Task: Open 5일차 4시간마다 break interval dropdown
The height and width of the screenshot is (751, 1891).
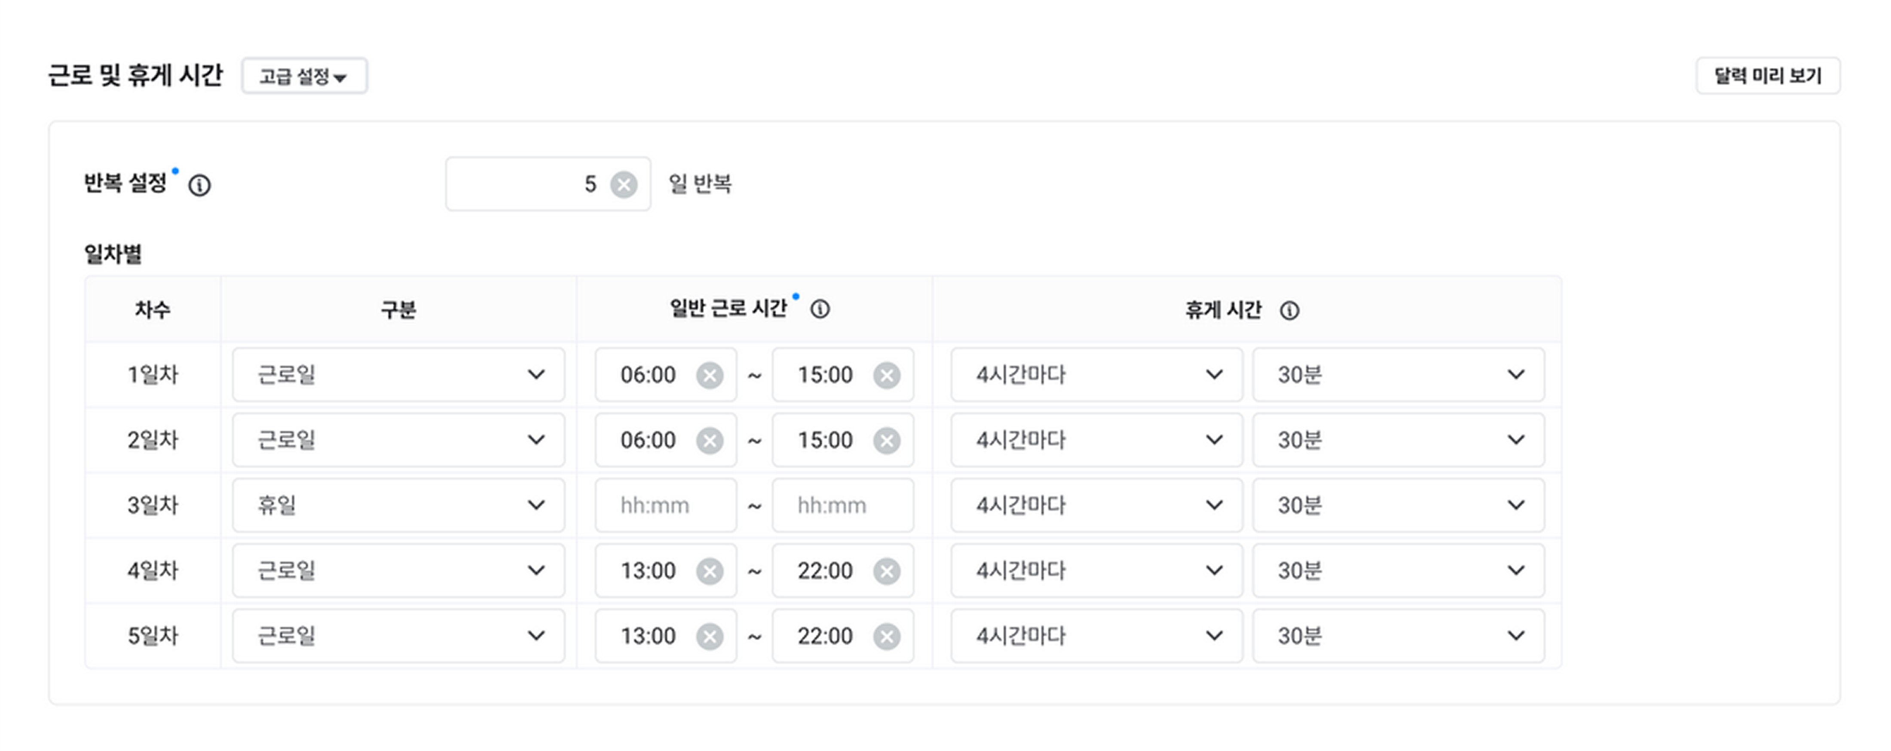Action: pos(1096,636)
